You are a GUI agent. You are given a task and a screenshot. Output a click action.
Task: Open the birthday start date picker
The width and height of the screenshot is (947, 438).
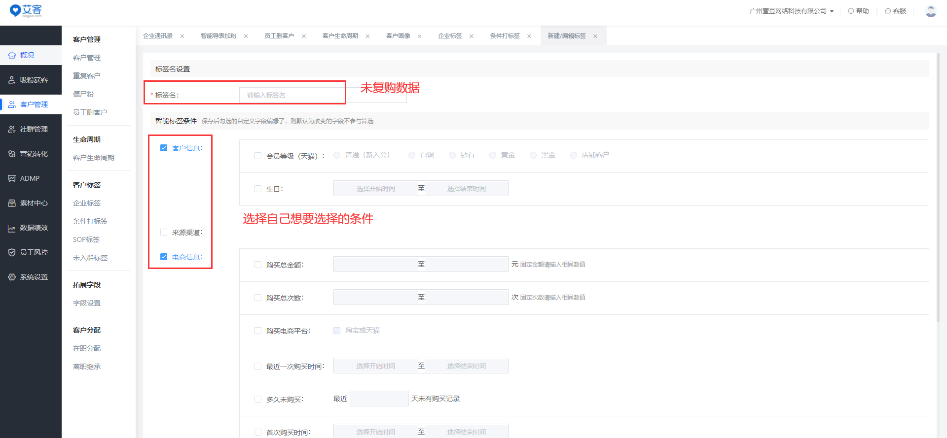pyautogui.click(x=375, y=189)
